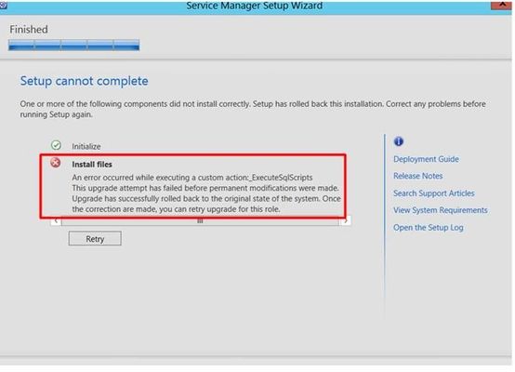
Task: Click Open the Setup Log link
Action: pyautogui.click(x=429, y=228)
